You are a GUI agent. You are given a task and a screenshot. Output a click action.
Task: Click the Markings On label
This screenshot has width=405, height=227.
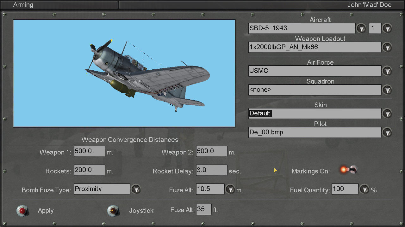pos(311,171)
